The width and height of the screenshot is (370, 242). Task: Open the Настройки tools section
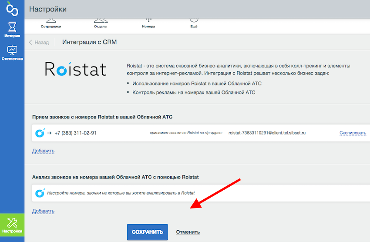tap(12, 225)
